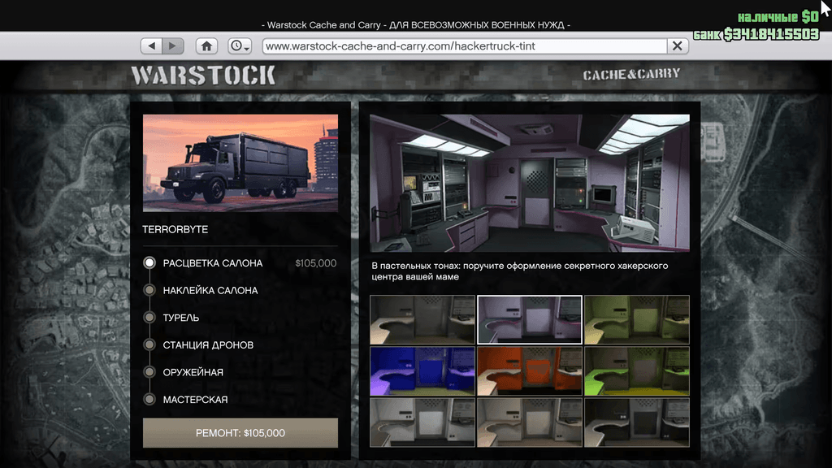
Task: Open the browser home page icon
Action: 207,46
